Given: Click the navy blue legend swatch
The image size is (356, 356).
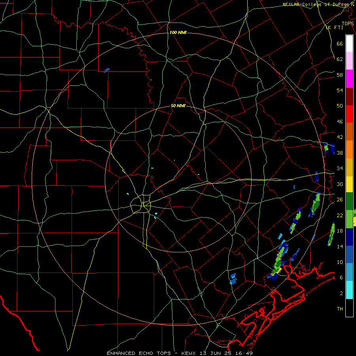Looking at the screenshot, I should click(x=349, y=237).
